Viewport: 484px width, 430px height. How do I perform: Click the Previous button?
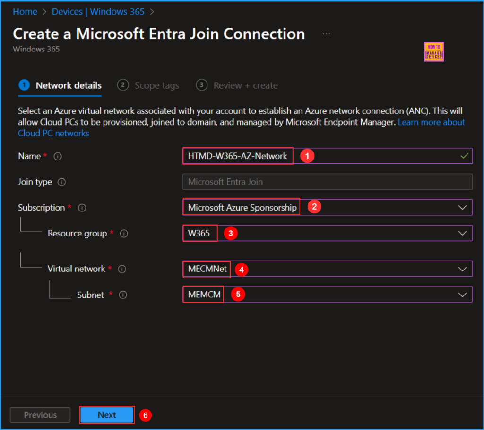coord(40,415)
